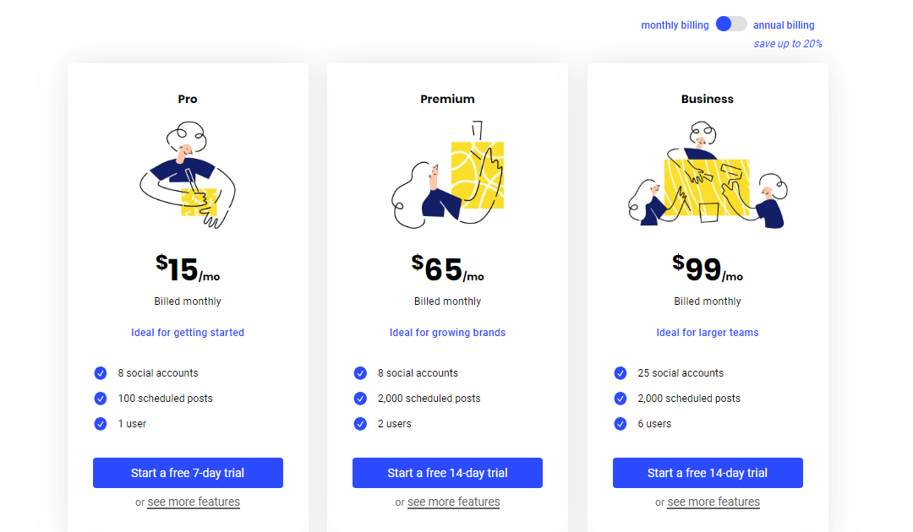Viewport: 913px width, 532px height.
Task: Click the Business plan illustration
Action: click(708, 175)
